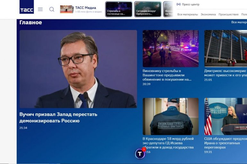Open story 'Стрельба в гостинице'
Image resolution: width=247 pixels, height=164 pixels.
tap(119, 9)
